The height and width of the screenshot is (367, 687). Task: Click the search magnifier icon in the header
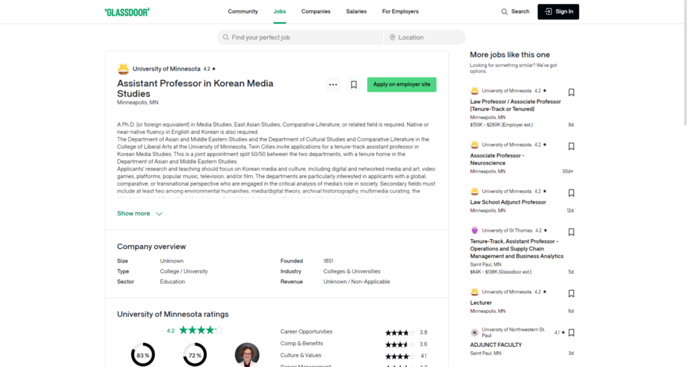click(x=505, y=12)
